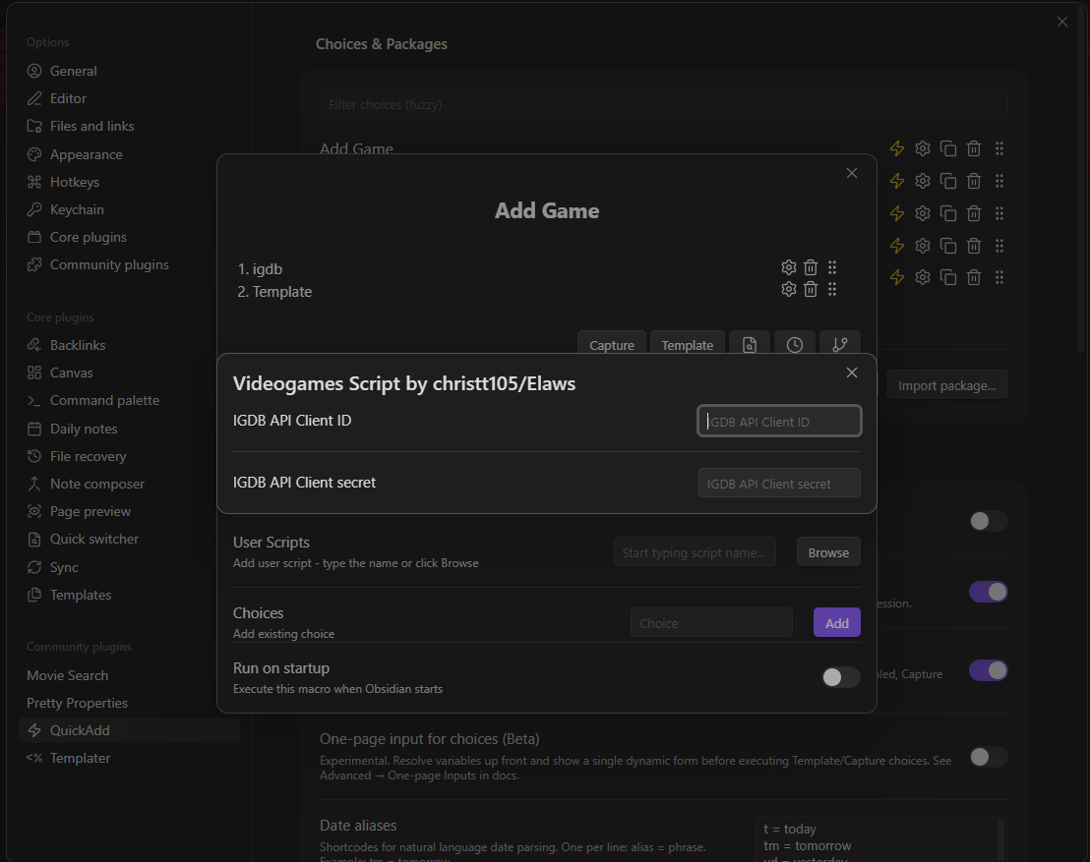Open Movie Search plugin settings
Image resolution: width=1090 pixels, height=862 pixels.
(x=68, y=675)
